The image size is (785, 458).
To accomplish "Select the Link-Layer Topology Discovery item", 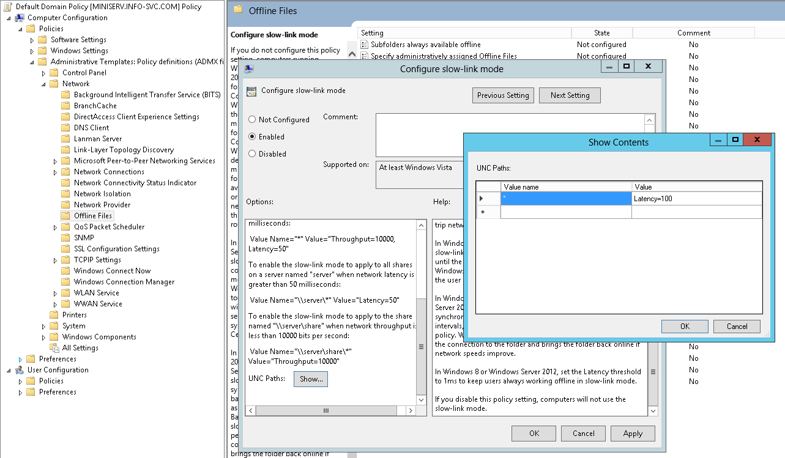I will click(x=124, y=150).
